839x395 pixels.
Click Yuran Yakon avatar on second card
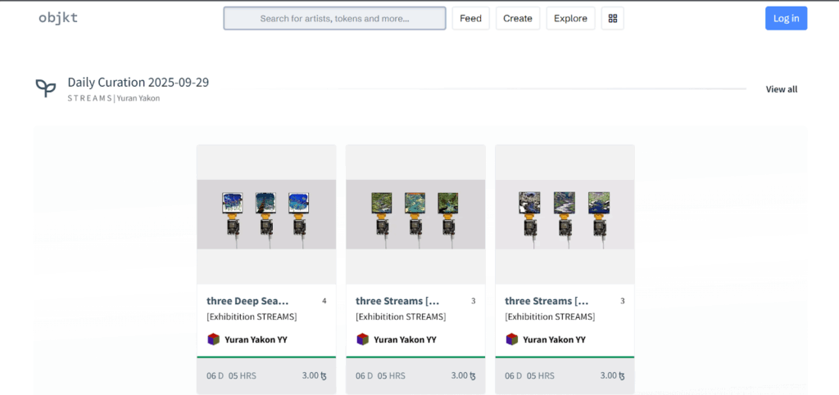pos(362,339)
